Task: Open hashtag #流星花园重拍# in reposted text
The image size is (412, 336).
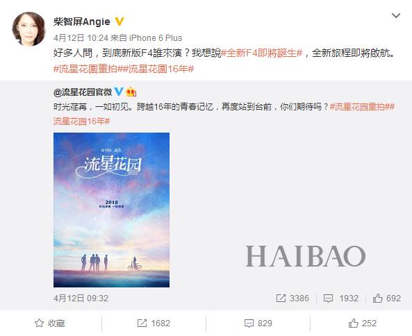Action: coord(359,107)
